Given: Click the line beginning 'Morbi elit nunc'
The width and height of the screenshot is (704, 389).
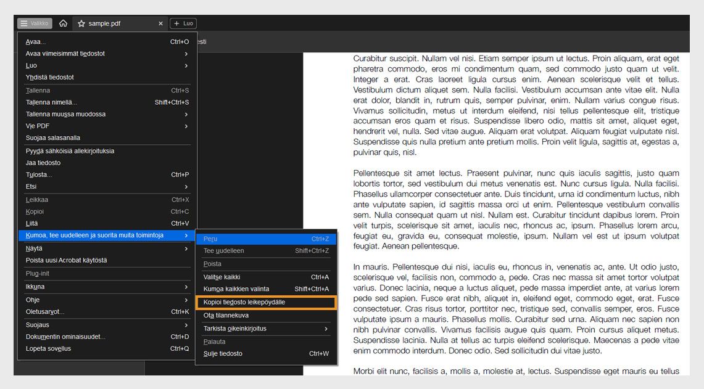Looking at the screenshot, I should click(x=516, y=371).
